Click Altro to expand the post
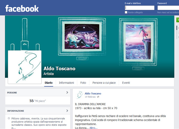 [93, 128]
